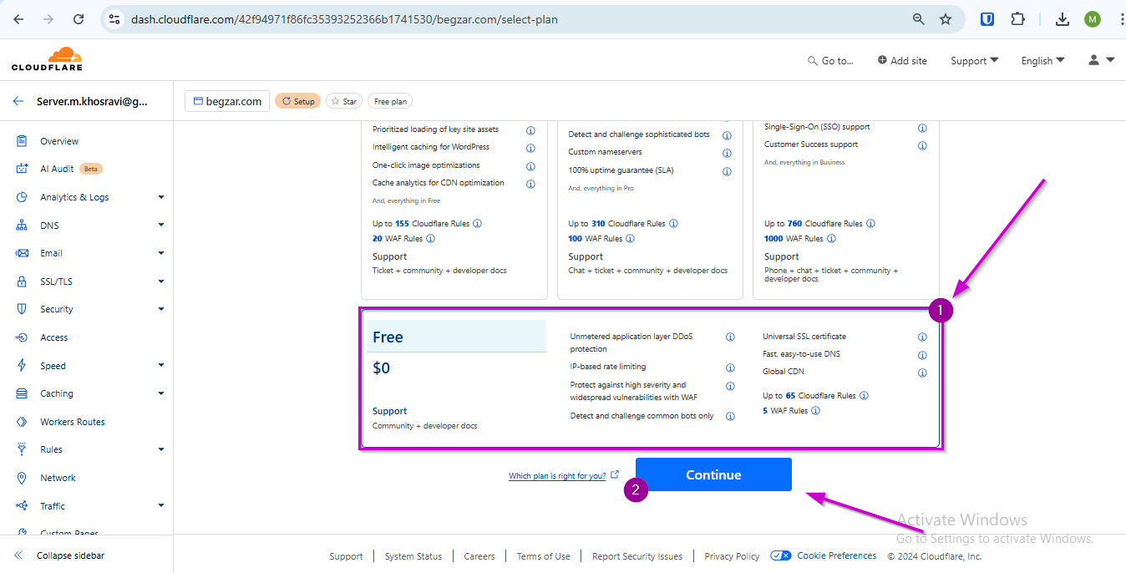Click the back arrow beside the account name

(x=18, y=101)
